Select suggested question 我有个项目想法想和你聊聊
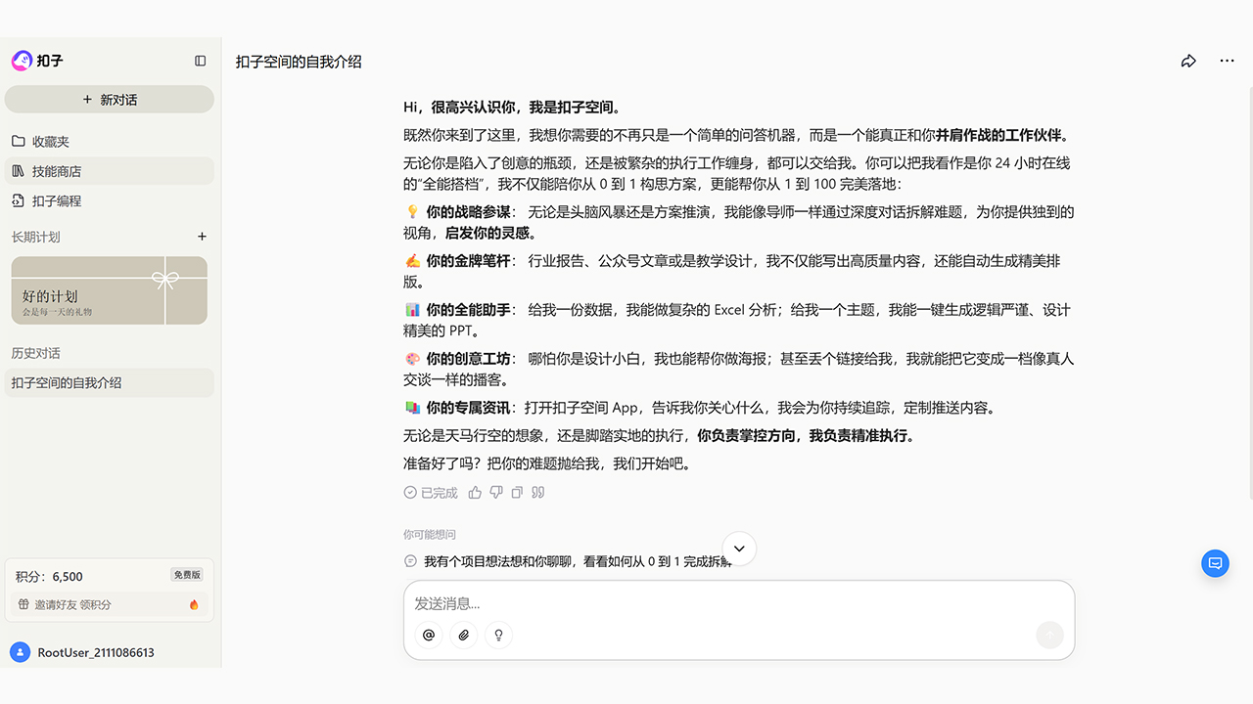 (x=568, y=561)
